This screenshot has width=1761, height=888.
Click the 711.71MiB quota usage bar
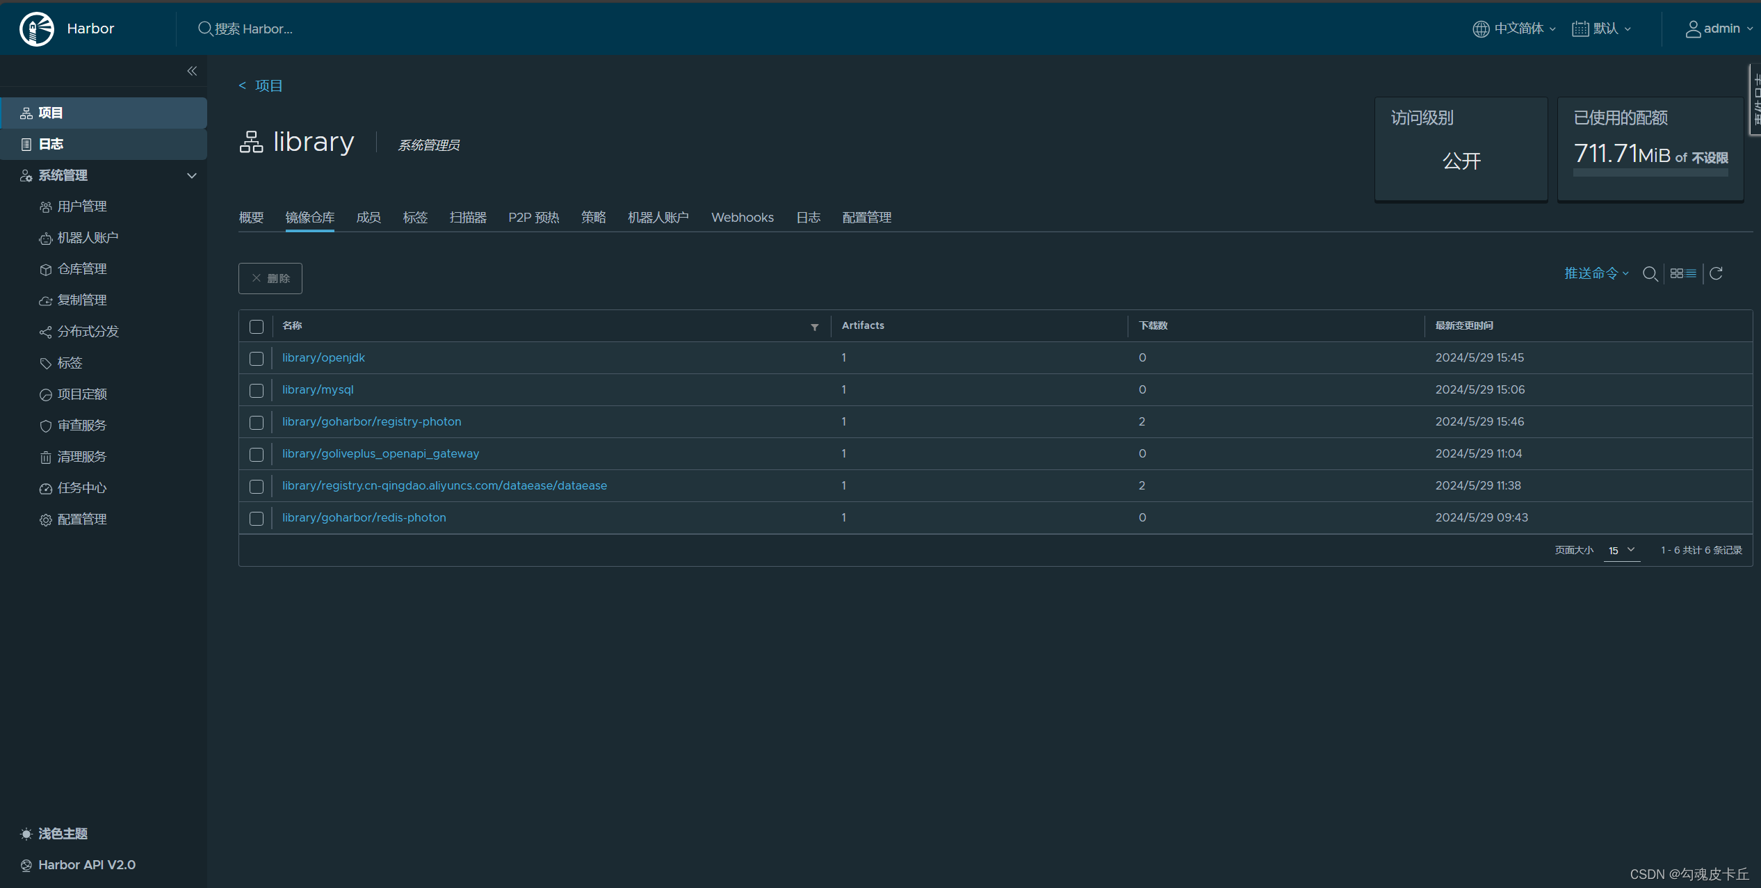click(x=1650, y=172)
